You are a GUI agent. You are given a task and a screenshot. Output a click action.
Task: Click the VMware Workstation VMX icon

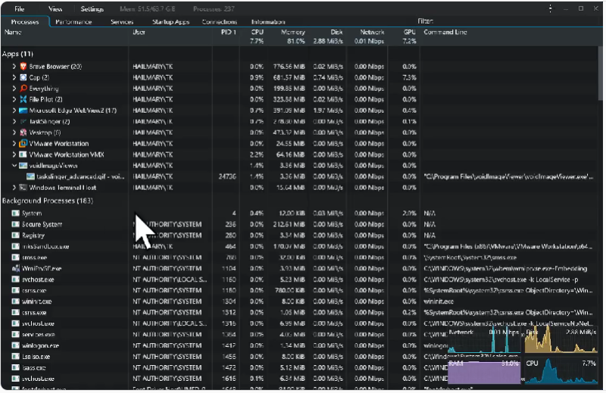click(x=23, y=154)
